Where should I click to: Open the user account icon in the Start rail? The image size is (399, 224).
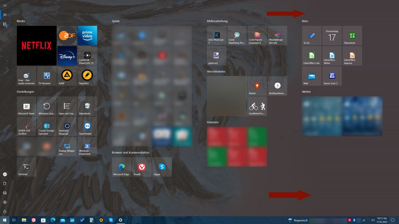[x=4, y=174]
